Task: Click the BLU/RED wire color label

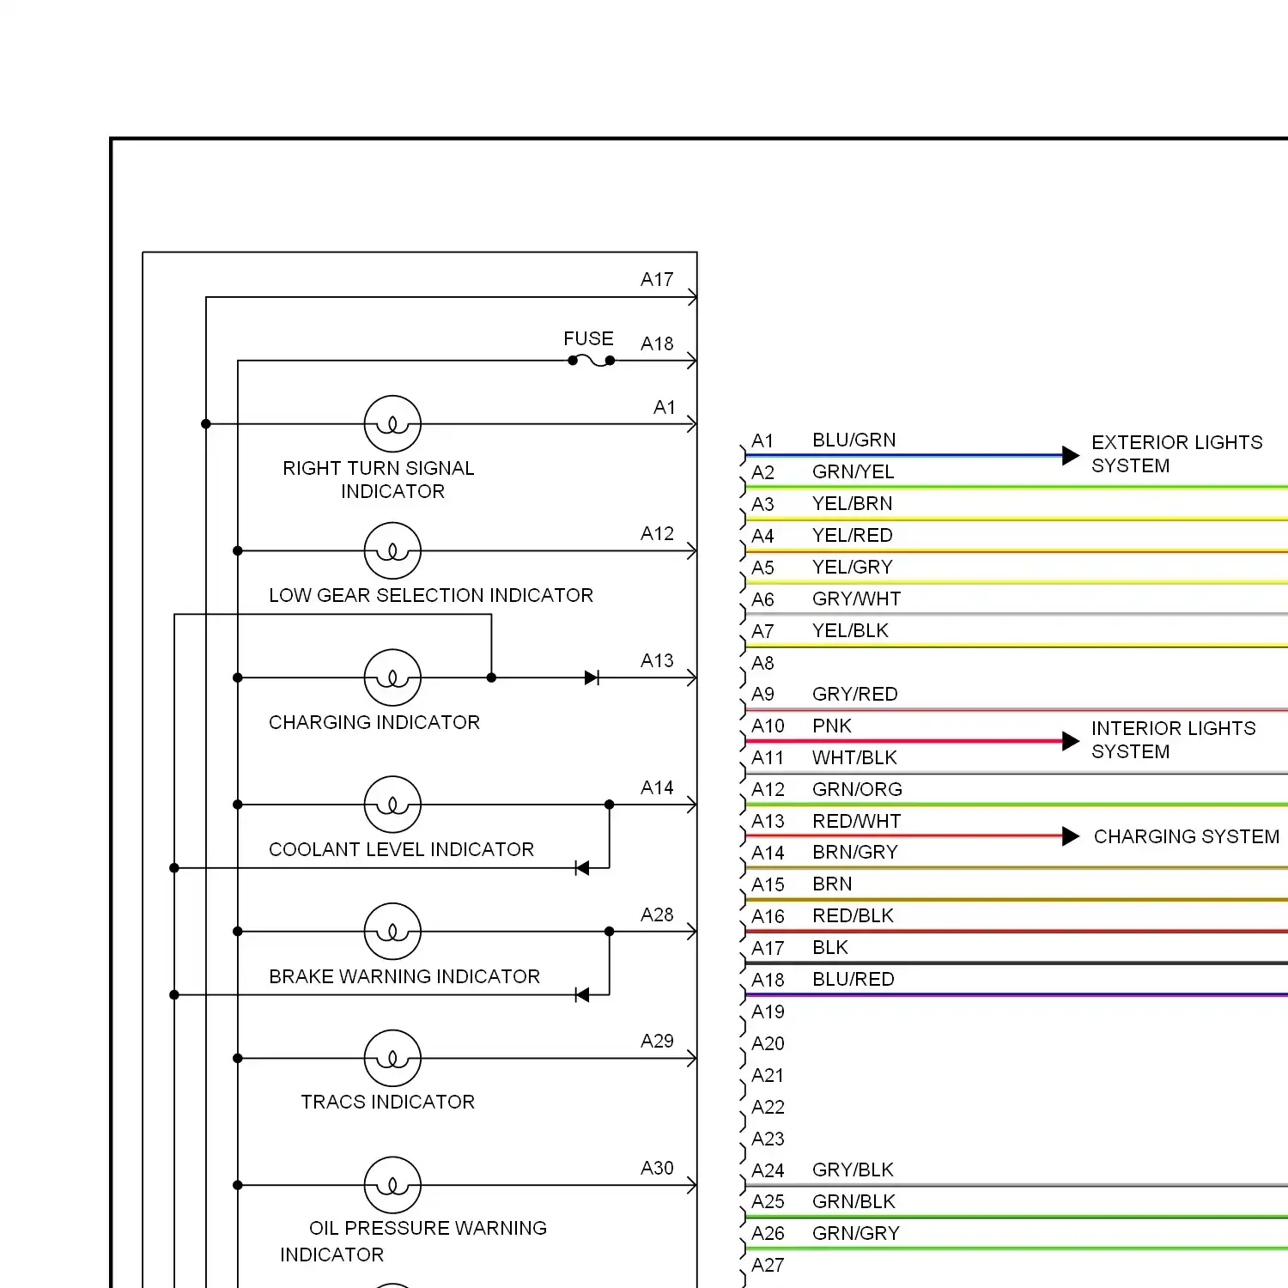Action: pos(854,979)
